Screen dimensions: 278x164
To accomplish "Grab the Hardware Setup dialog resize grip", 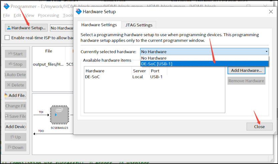I will point(275,132).
